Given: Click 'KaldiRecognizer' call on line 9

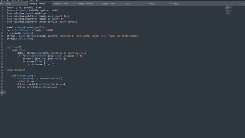Looking at the screenshot, I should click(24, 30).
